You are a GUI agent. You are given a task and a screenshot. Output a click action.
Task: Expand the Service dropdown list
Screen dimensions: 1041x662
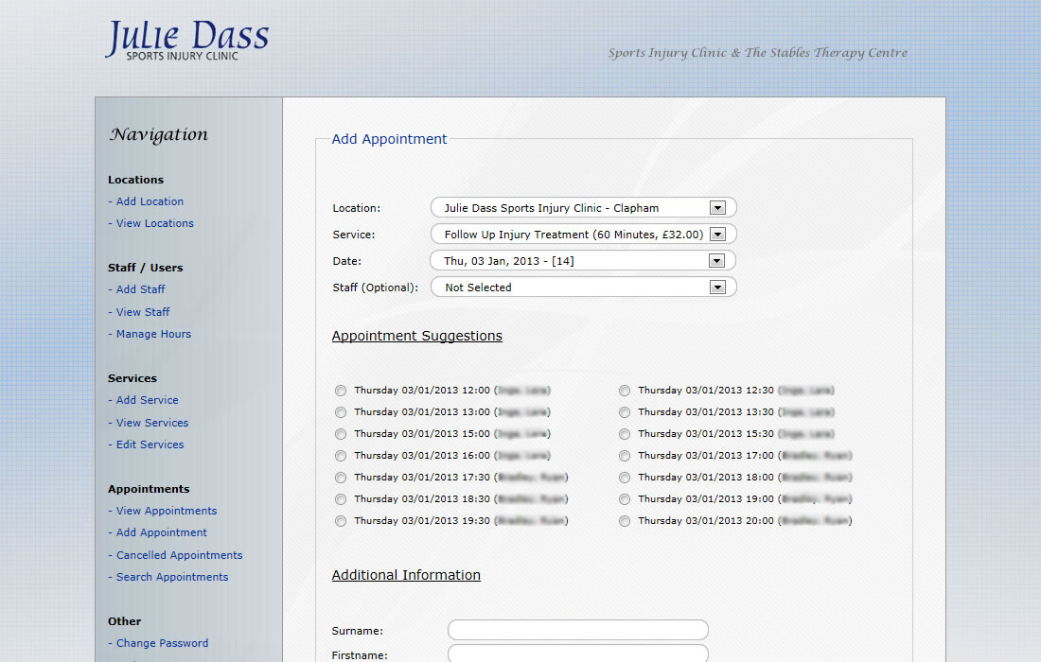[x=583, y=235]
